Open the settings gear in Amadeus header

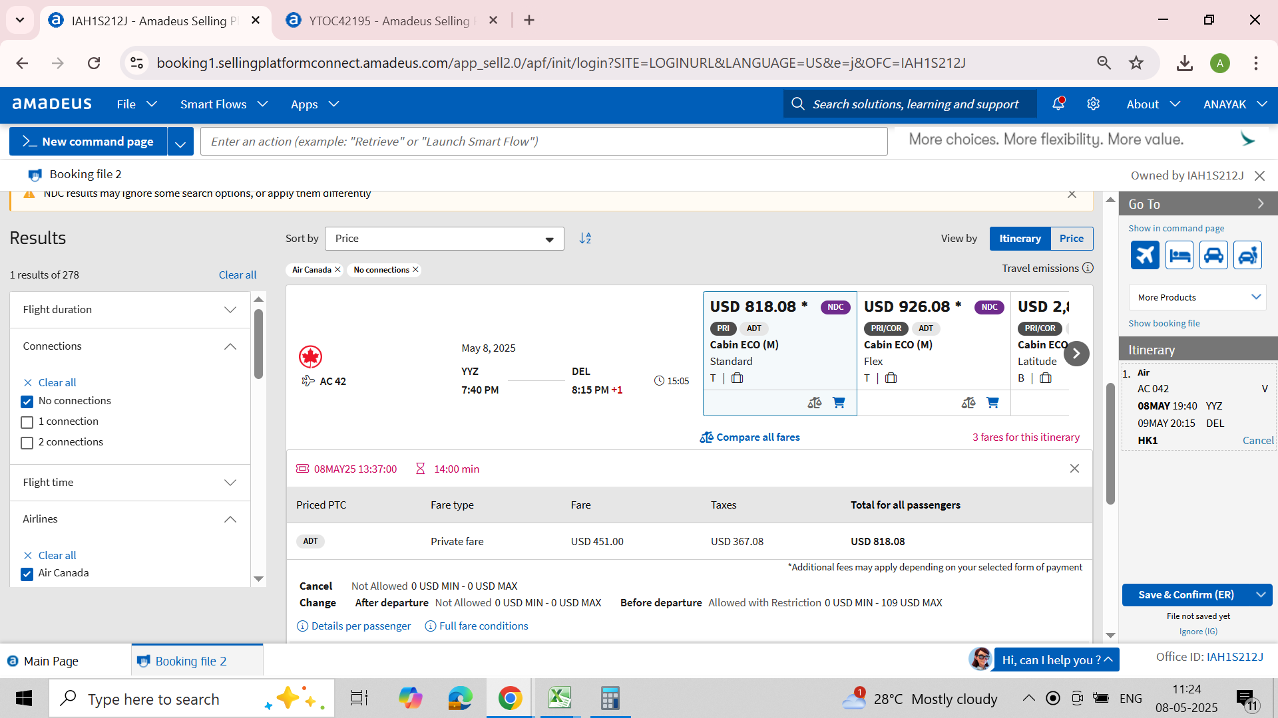[x=1093, y=104]
